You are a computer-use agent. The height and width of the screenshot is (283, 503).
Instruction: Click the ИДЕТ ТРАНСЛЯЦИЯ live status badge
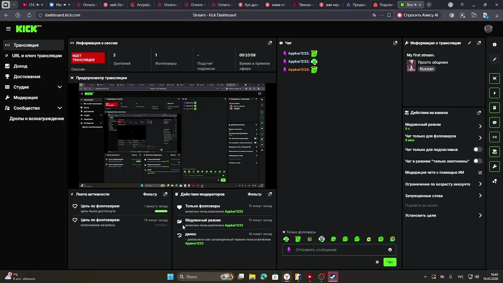coord(88,58)
